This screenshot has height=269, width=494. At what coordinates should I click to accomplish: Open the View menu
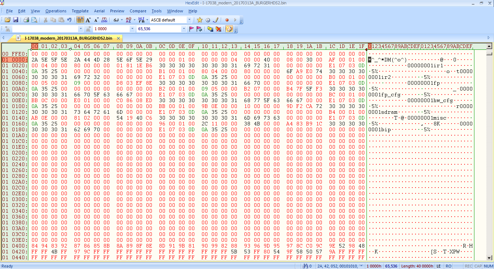click(x=35, y=11)
